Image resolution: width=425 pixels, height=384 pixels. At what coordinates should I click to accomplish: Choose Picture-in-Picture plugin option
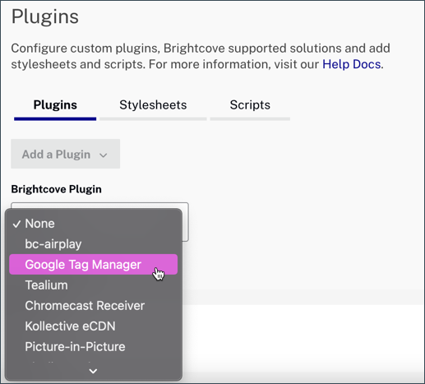(94, 347)
